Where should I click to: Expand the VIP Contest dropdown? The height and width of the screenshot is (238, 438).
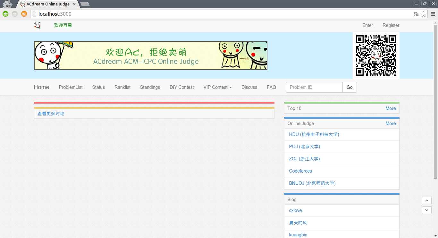point(217,87)
